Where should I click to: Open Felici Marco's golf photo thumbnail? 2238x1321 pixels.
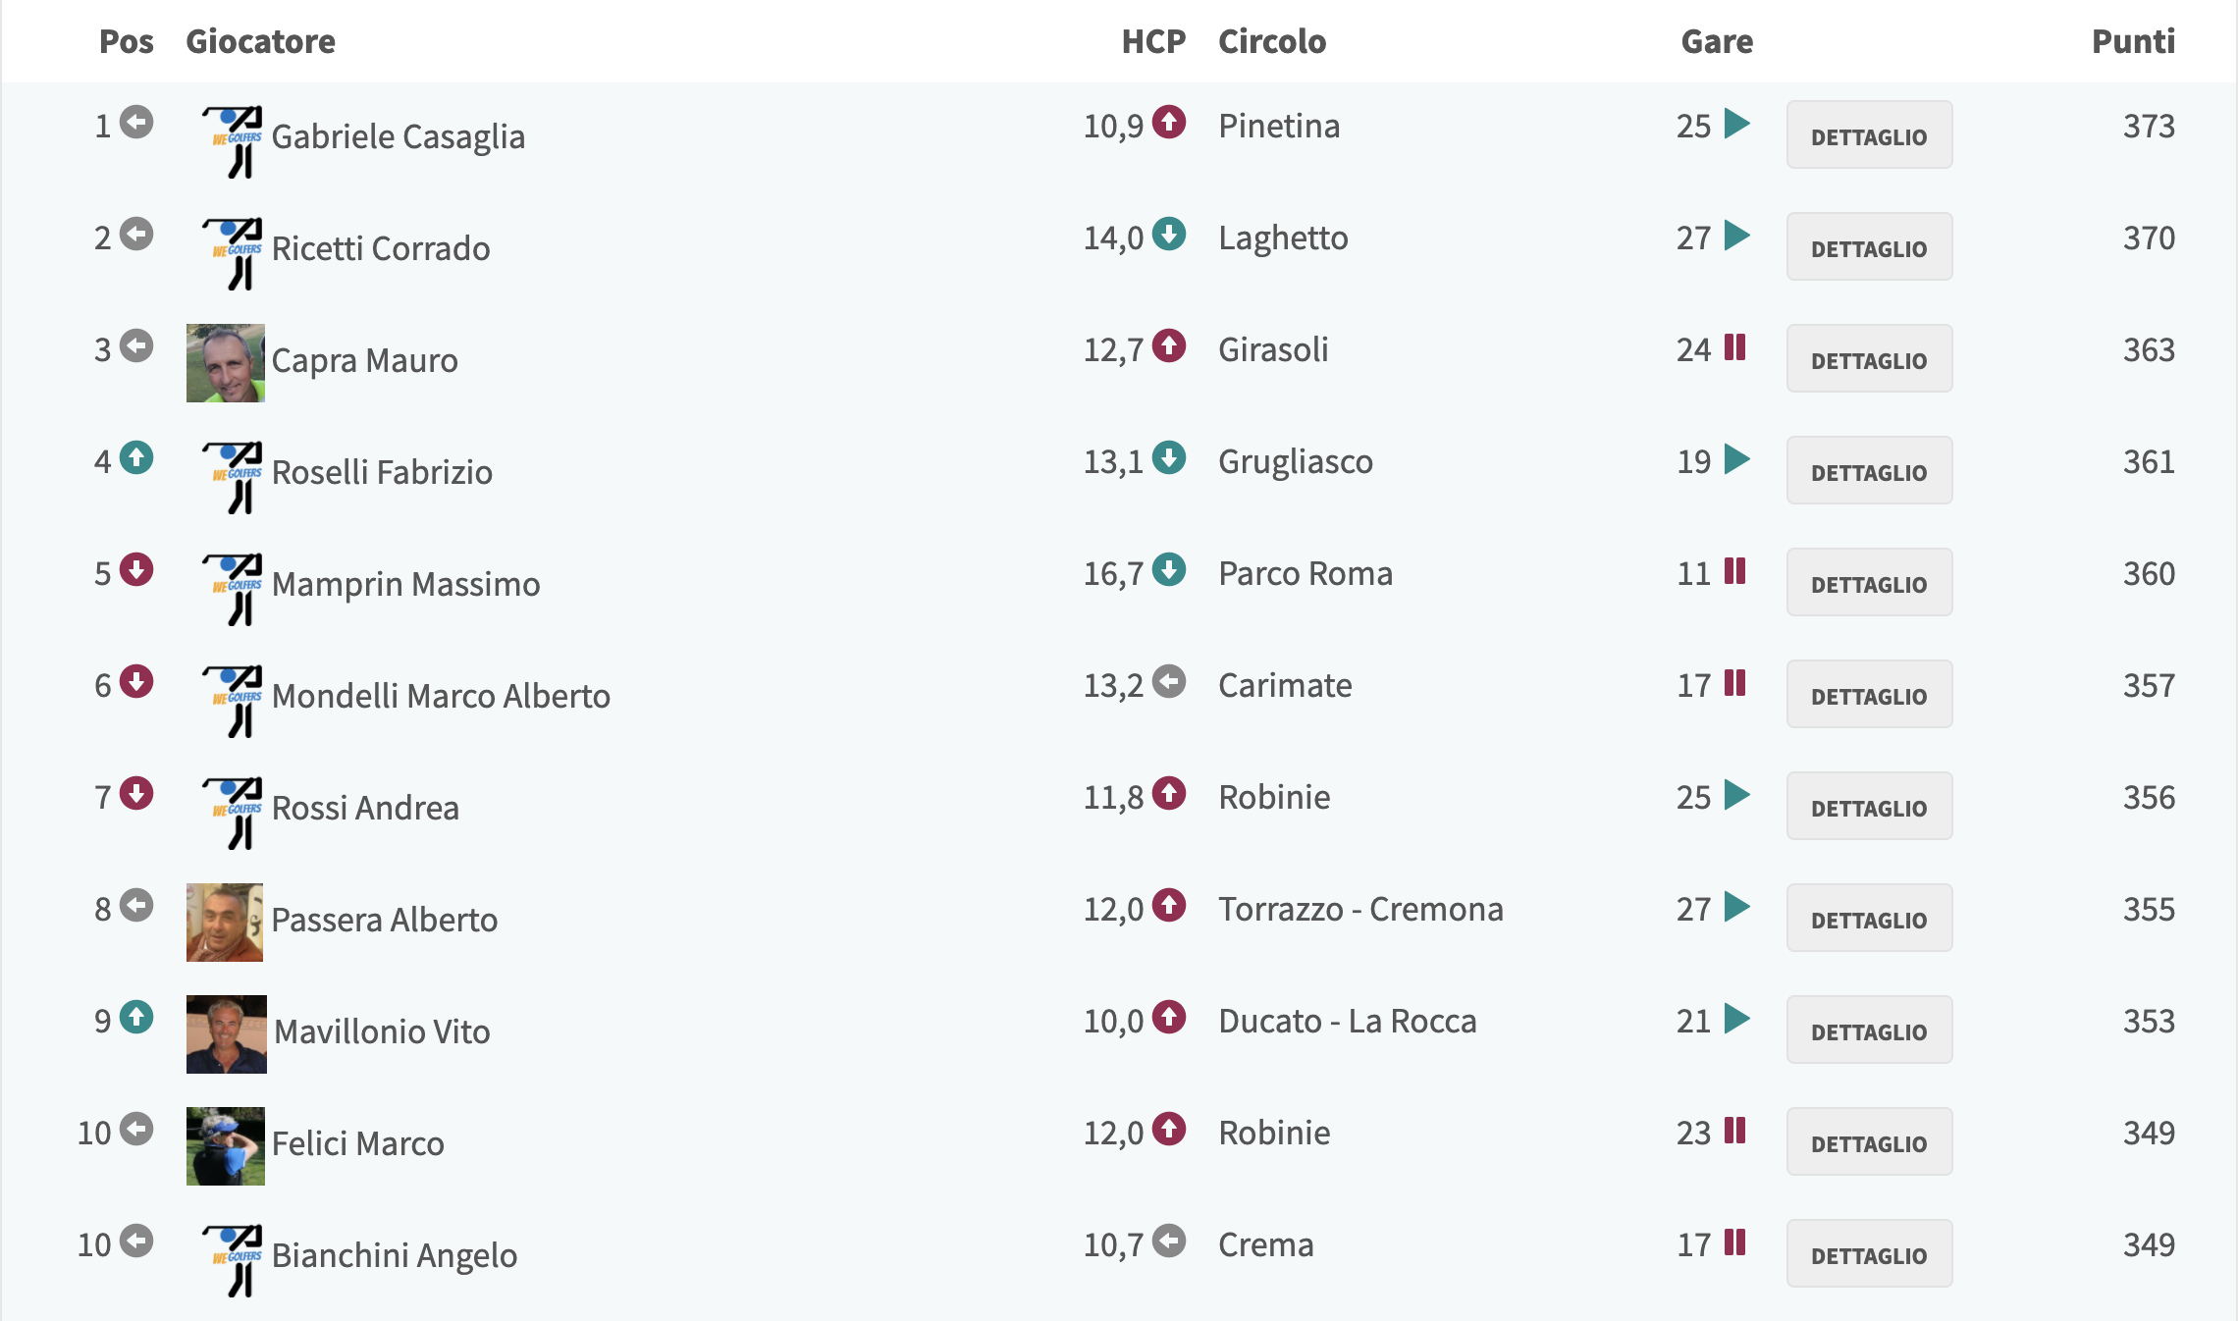click(x=226, y=1146)
